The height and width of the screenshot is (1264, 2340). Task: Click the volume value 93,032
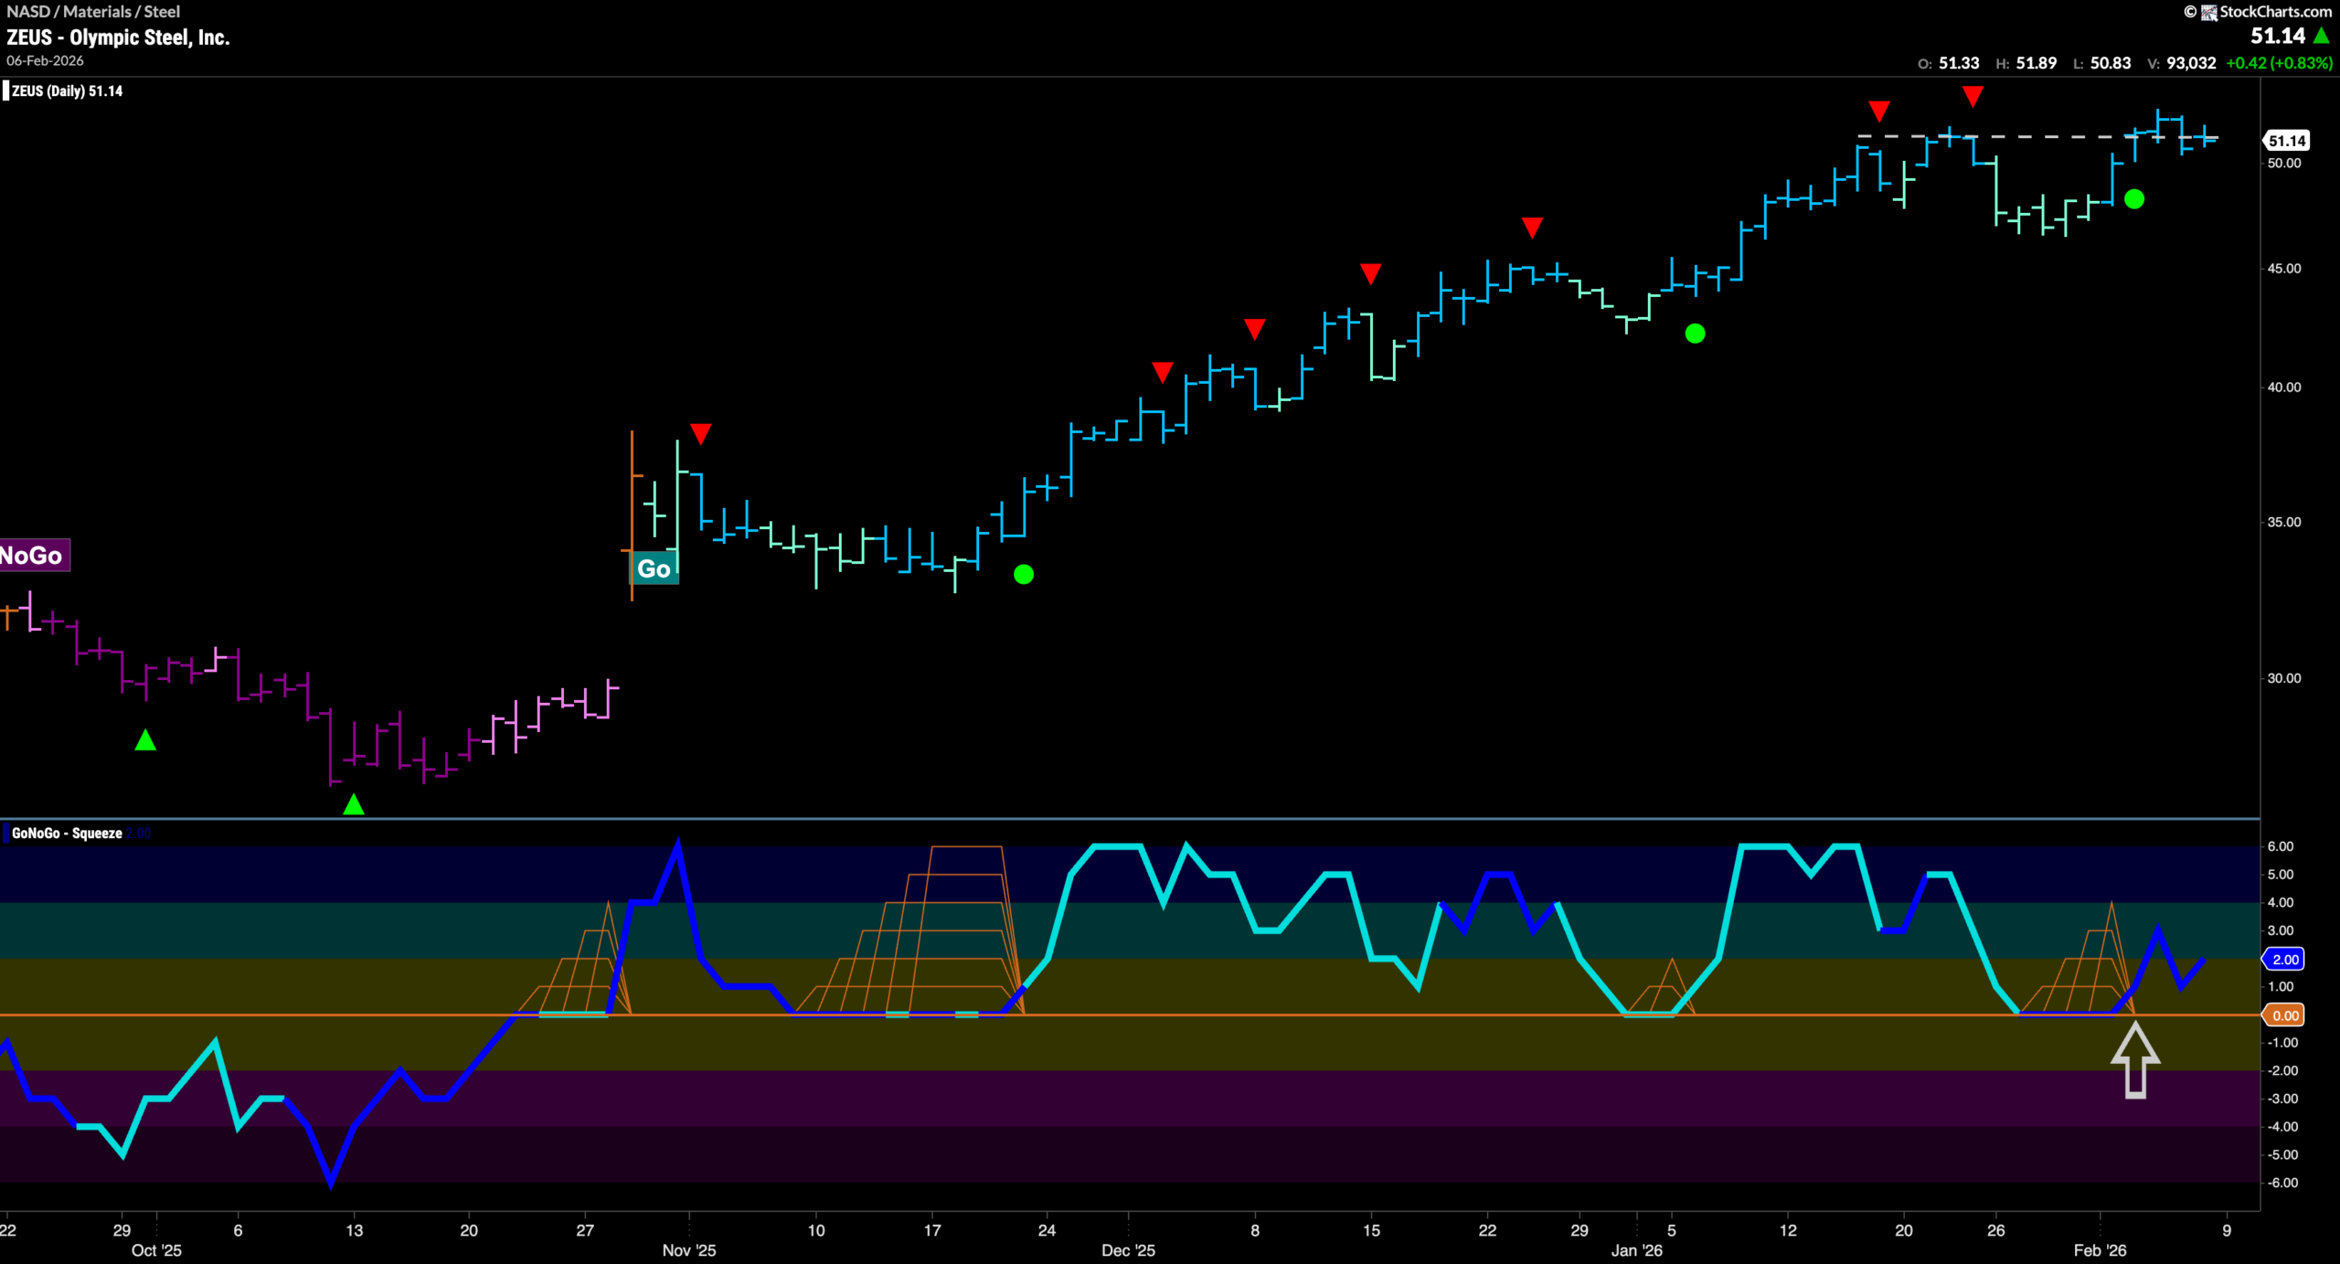(x=2191, y=63)
